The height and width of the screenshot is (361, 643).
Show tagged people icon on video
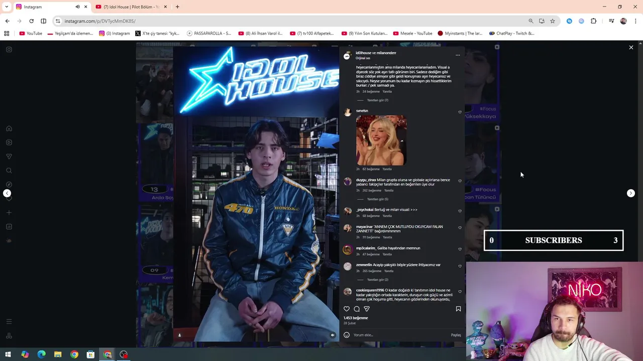click(179, 335)
